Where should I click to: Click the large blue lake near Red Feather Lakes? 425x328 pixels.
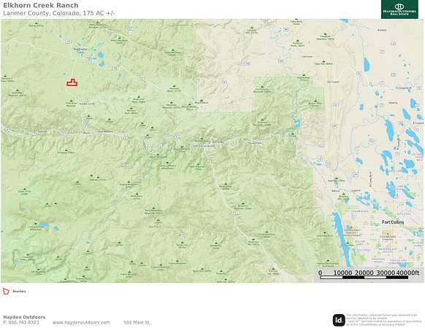tap(101, 55)
